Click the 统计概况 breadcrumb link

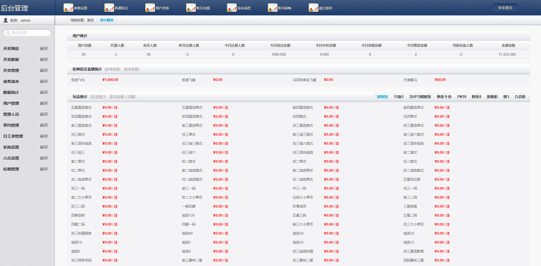107,20
